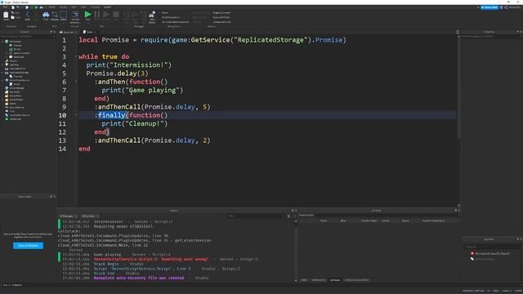Open the All Messages output dropdown
The height and width of the screenshot is (294, 523).
pos(69,216)
